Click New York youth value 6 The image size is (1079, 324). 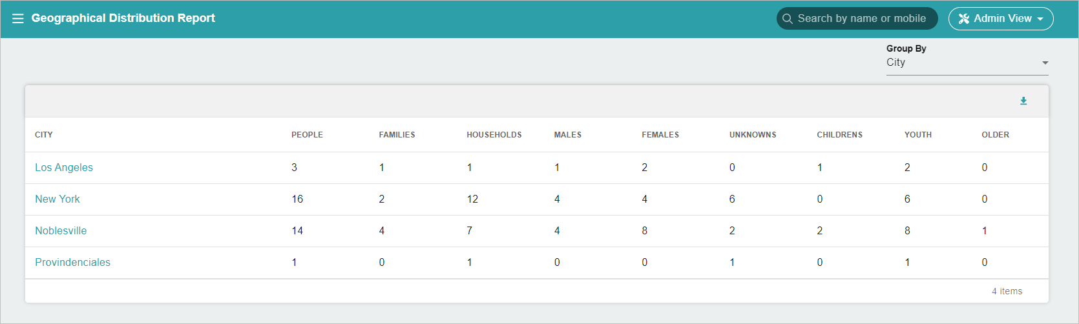pos(907,199)
